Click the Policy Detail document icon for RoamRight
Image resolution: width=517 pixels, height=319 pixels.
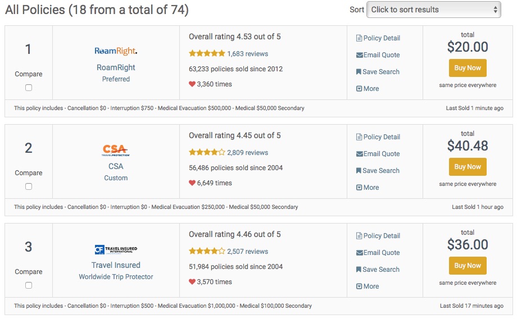(x=359, y=38)
